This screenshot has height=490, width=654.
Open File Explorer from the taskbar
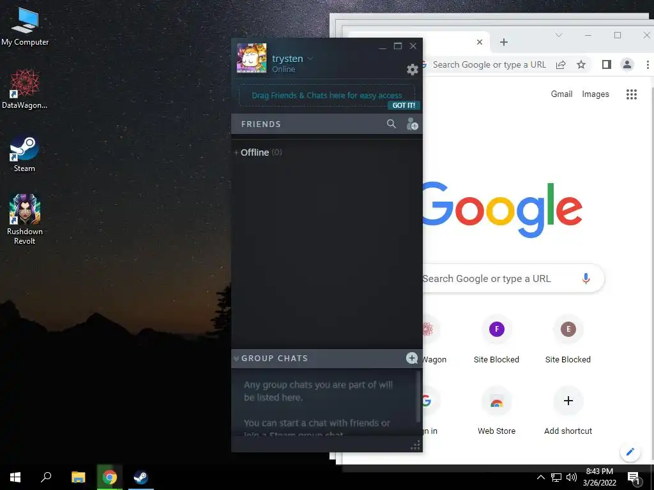click(78, 477)
